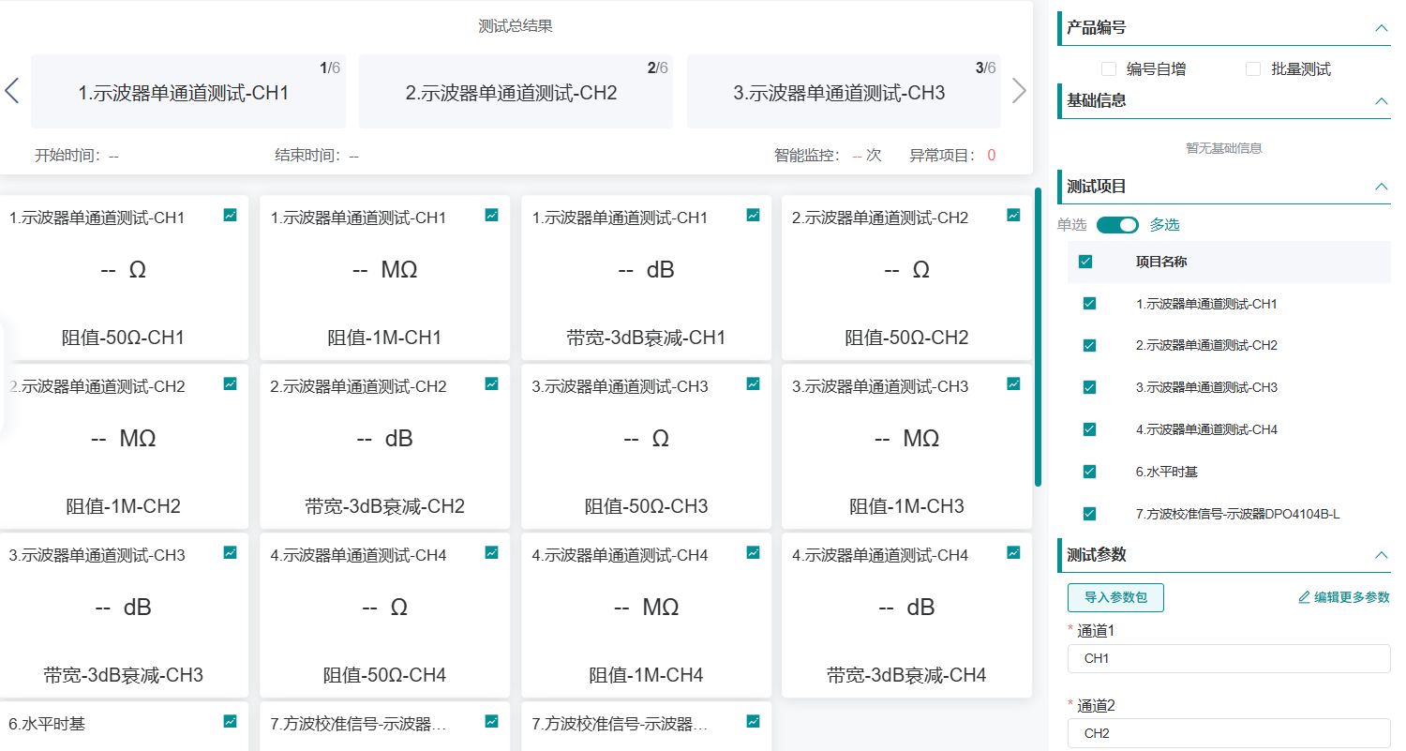Viewport: 1406px width, 751px height.
Task: Open chart icon on 阻值-50Ω-CH2 card
Action: [1013, 216]
